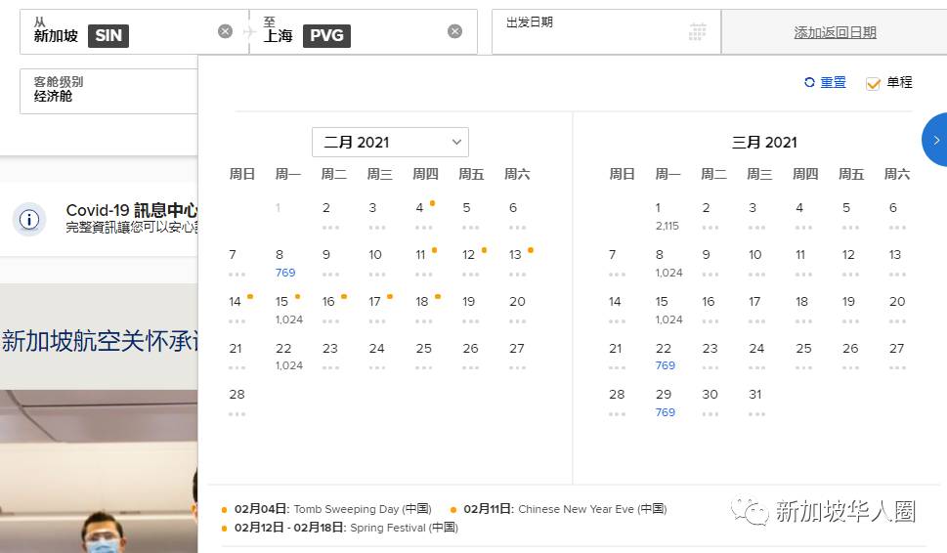This screenshot has height=553, width=947.
Task: Click the Covid-19 info circle icon
Action: [29, 219]
